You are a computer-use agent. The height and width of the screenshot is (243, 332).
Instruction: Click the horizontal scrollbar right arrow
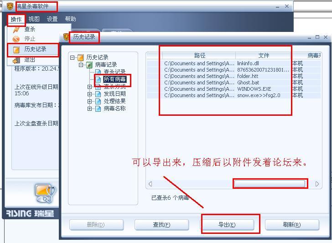point(317,184)
